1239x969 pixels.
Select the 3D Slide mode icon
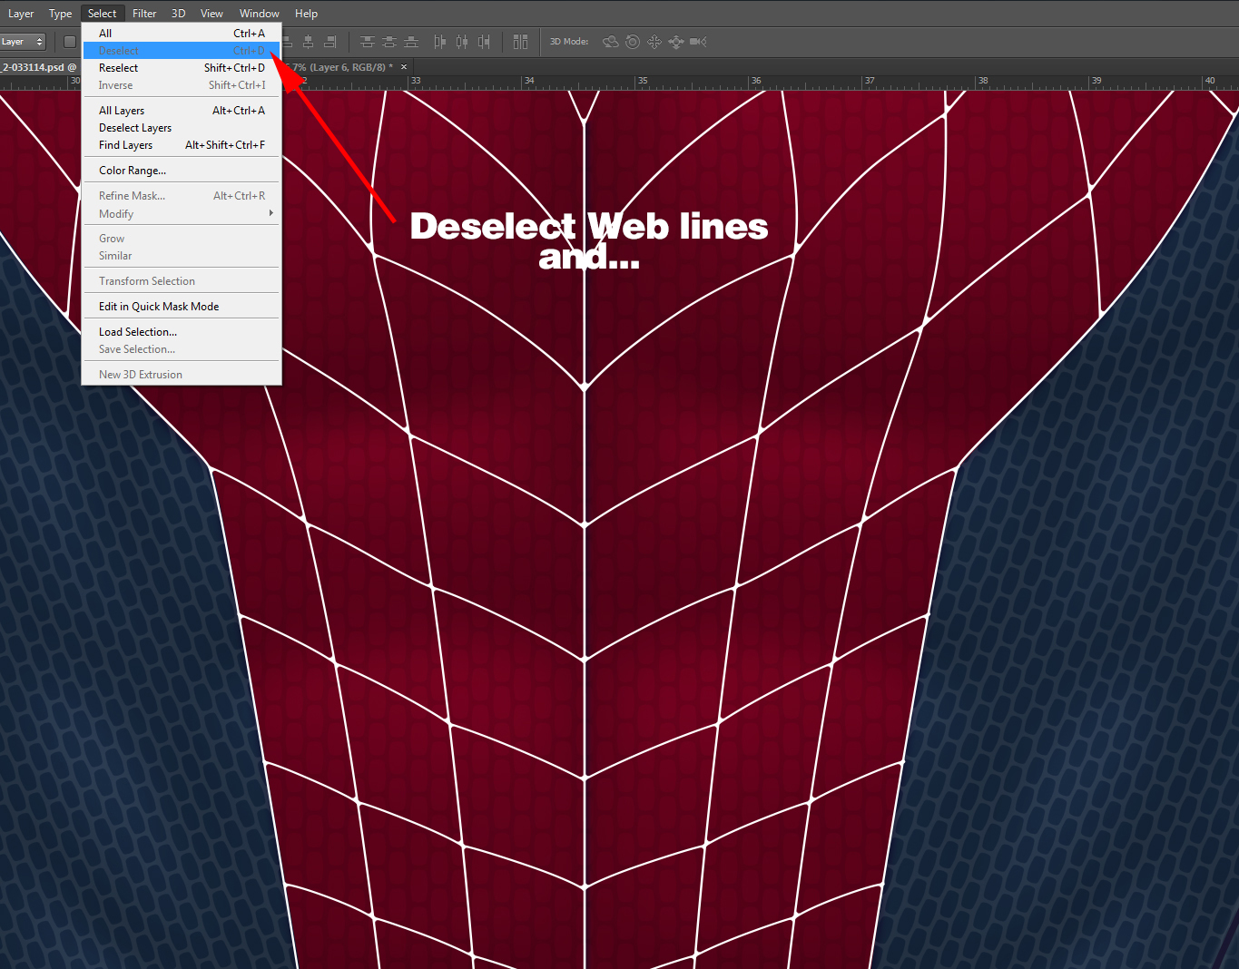pos(676,42)
